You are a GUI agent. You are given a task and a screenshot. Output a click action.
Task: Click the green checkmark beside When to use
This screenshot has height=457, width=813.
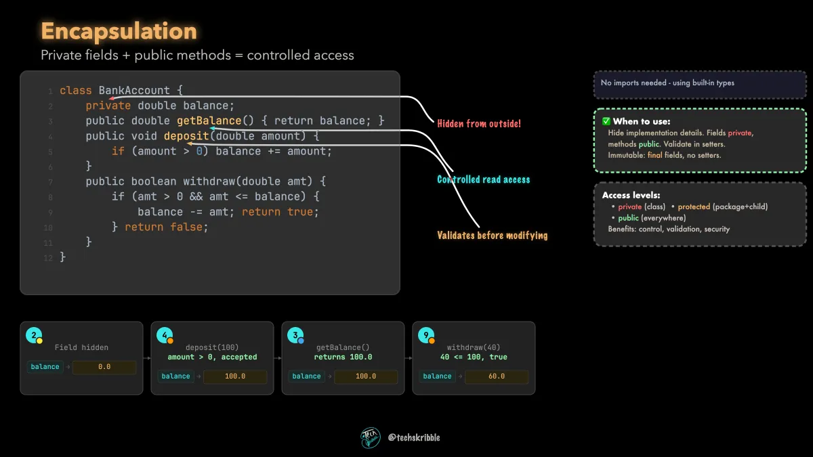[x=606, y=121]
